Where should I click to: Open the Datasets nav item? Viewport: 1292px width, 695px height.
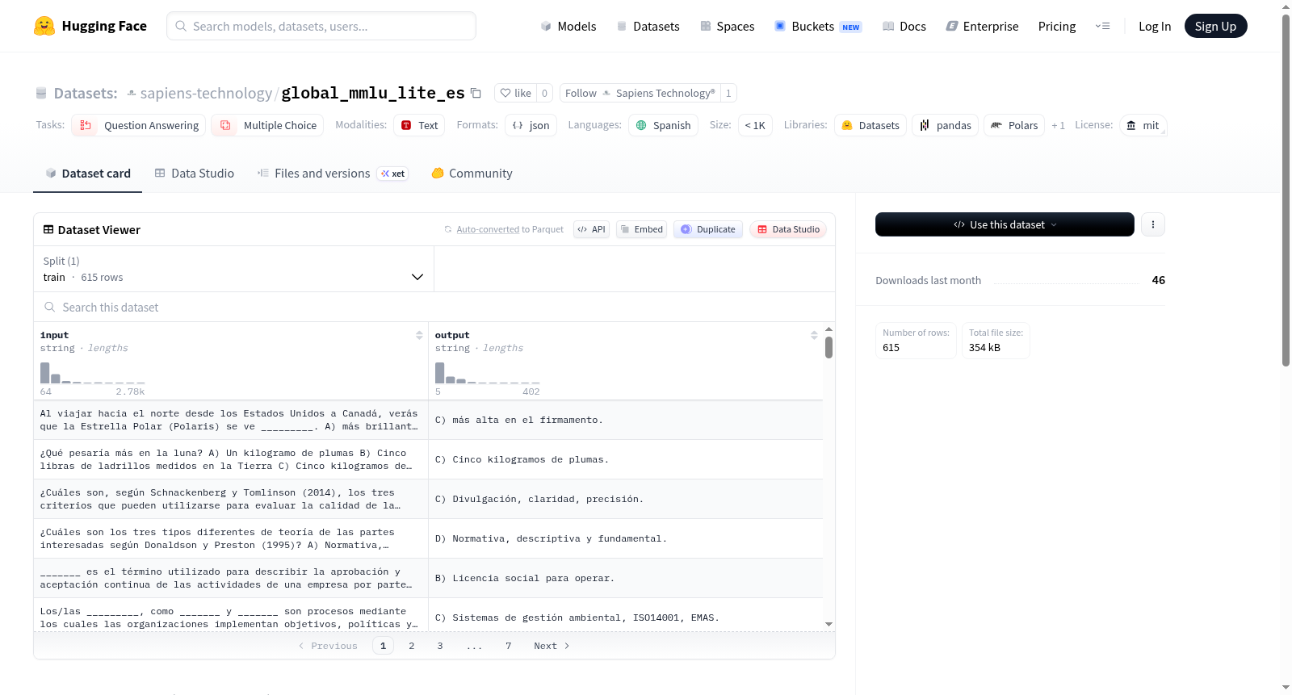648,26
